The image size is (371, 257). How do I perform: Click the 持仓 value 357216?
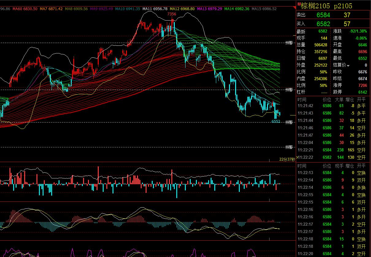(321, 52)
